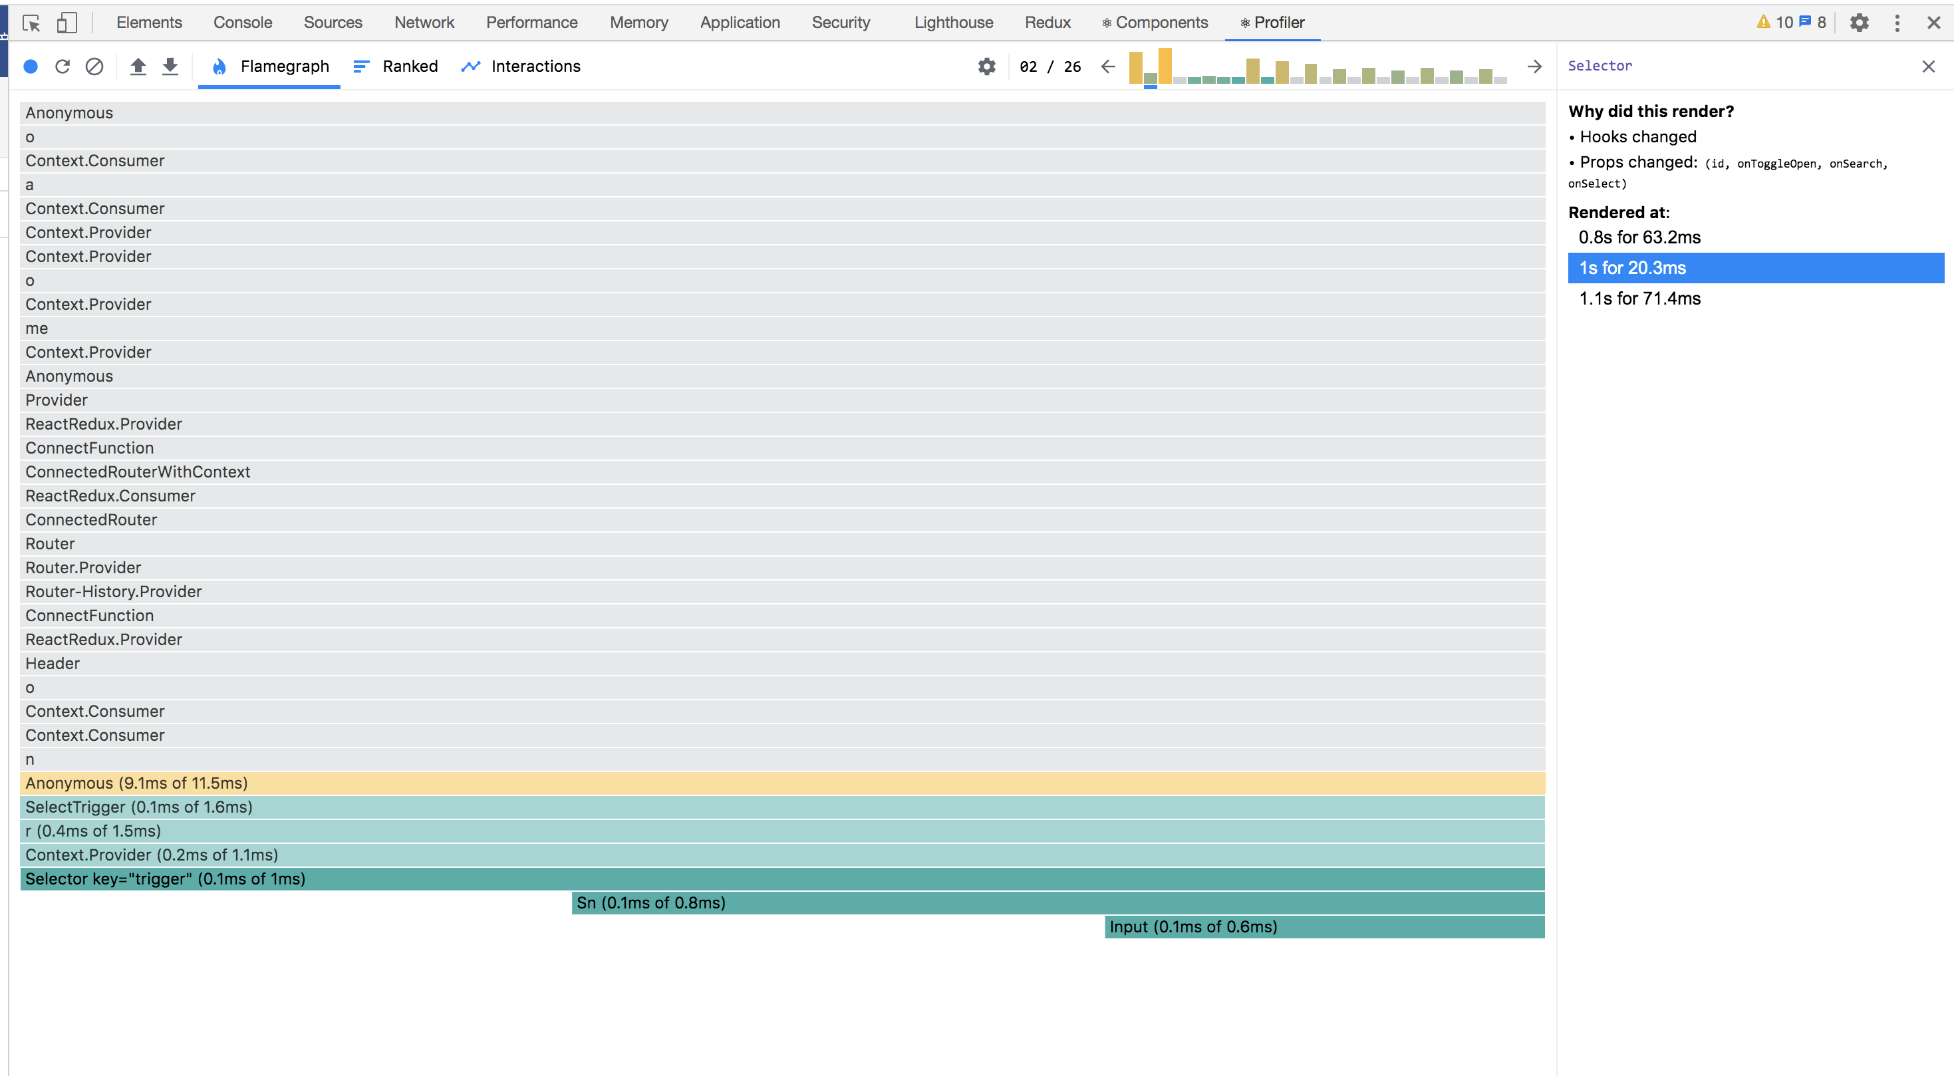The image size is (1954, 1076).
Task: Click the messages count indicator showing 8
Action: click(x=1813, y=23)
